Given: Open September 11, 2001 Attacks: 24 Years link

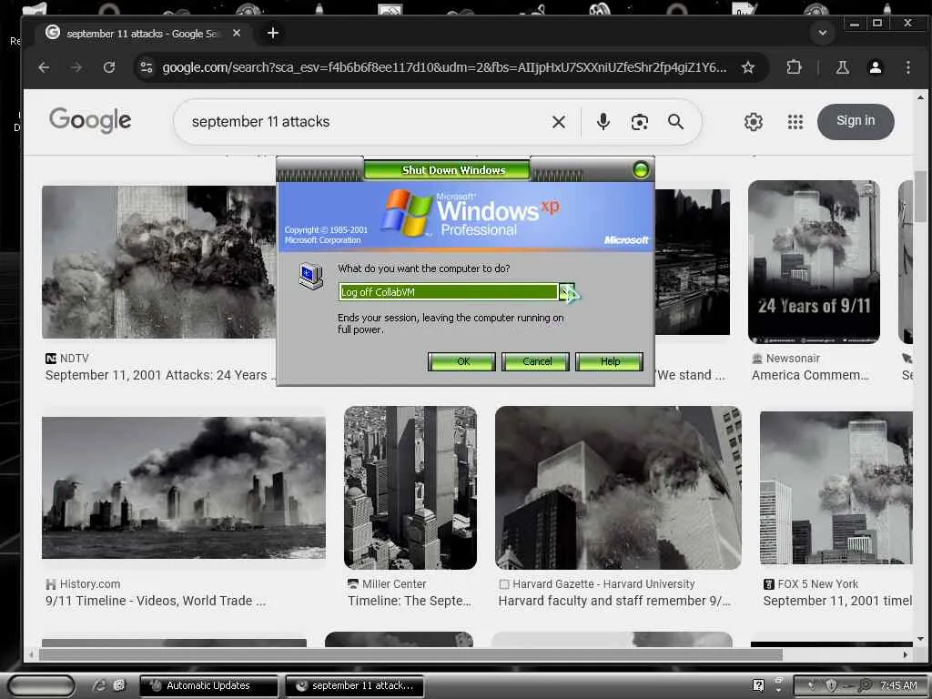Looking at the screenshot, I should [160, 375].
